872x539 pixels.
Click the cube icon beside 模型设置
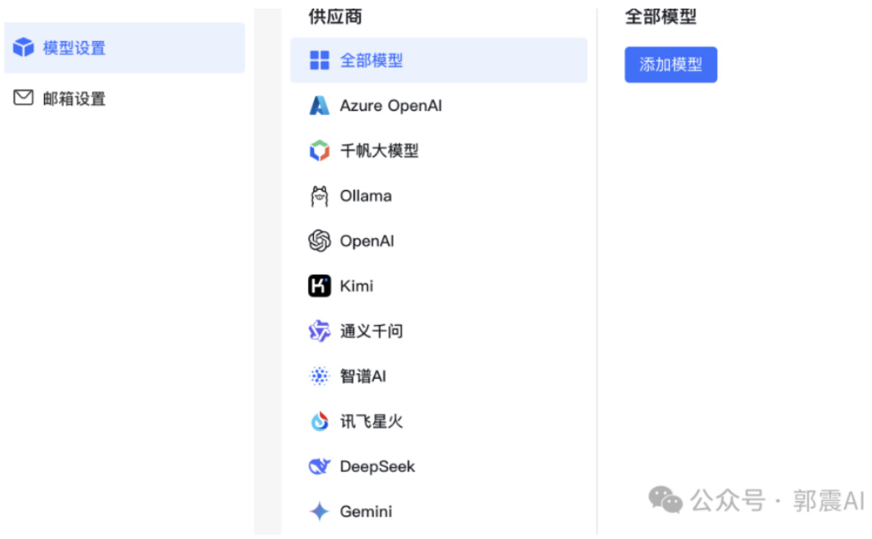point(23,47)
